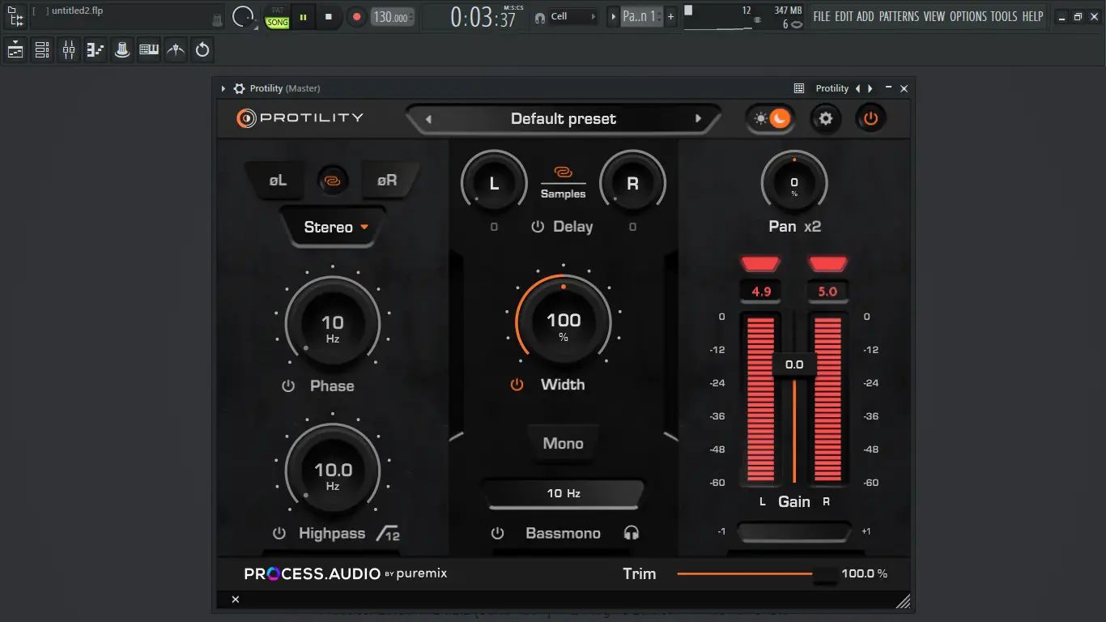Open the Cell snap dropdown
The width and height of the screenshot is (1106, 622).
click(572, 16)
